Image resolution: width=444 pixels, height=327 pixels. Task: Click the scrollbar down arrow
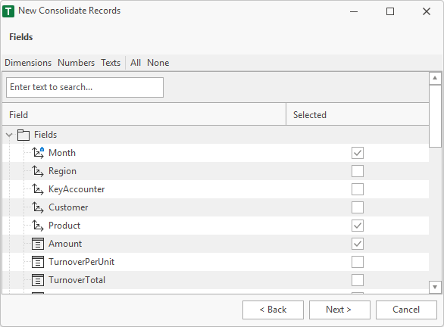point(435,287)
